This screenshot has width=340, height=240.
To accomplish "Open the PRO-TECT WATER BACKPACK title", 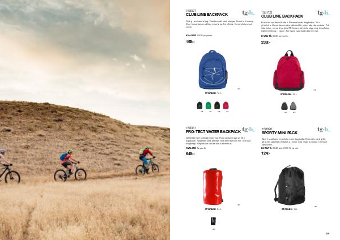I will coord(213,132).
